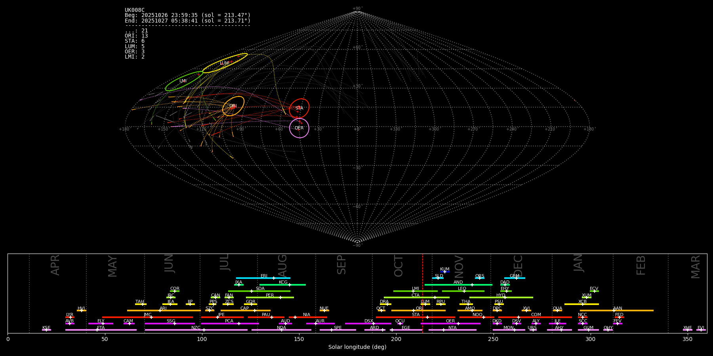Click the "LMI: 2" legend count row
This screenshot has height=356, width=713.
click(x=135, y=57)
